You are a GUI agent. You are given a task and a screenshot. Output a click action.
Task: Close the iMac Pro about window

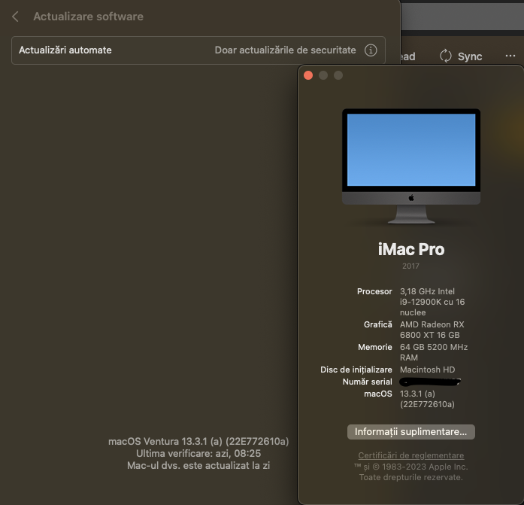(x=308, y=75)
